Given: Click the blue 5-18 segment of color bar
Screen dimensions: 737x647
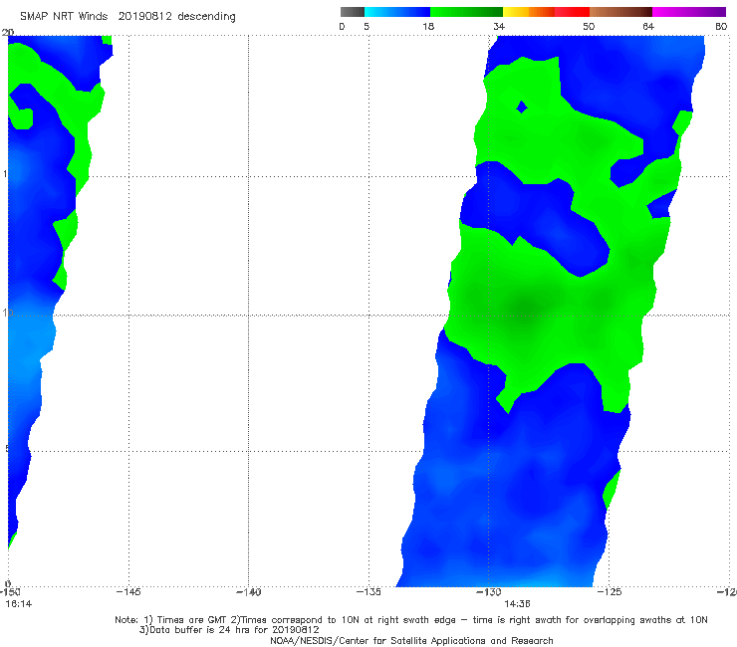Looking at the screenshot, I should [x=397, y=12].
